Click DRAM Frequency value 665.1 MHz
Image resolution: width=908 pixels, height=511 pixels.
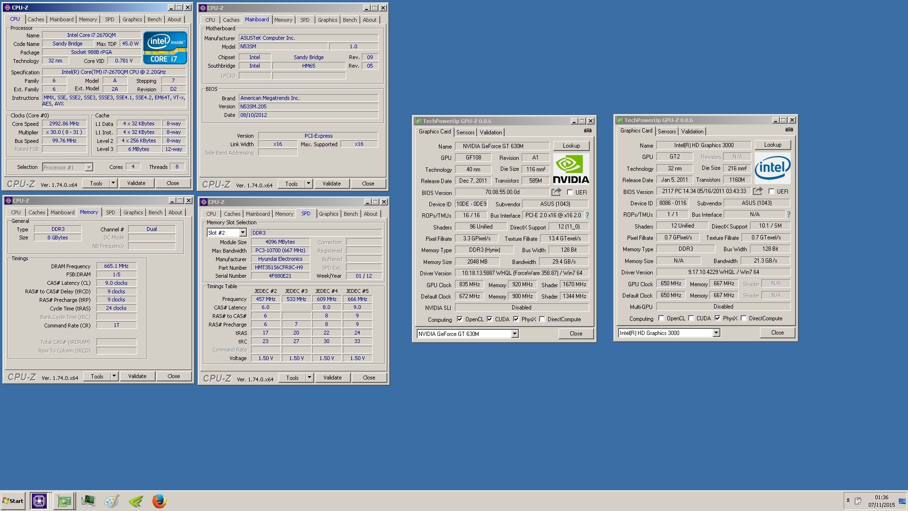(116, 266)
